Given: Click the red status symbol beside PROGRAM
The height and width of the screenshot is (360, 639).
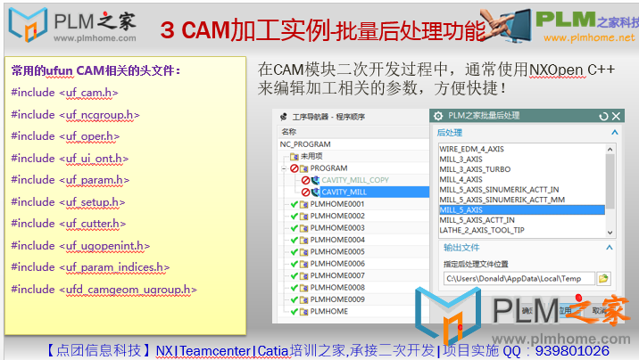Looking at the screenshot, I should point(295,168).
